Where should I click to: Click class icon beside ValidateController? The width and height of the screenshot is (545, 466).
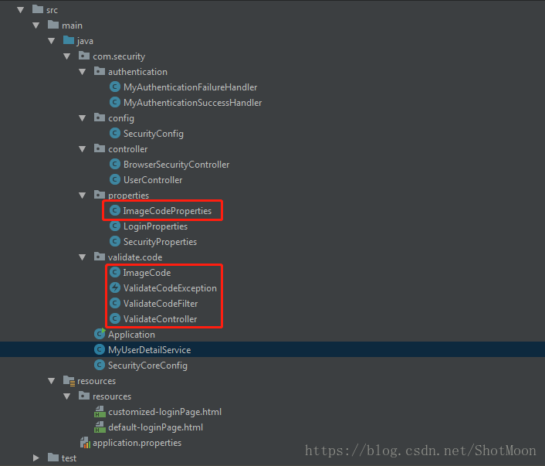(x=115, y=318)
